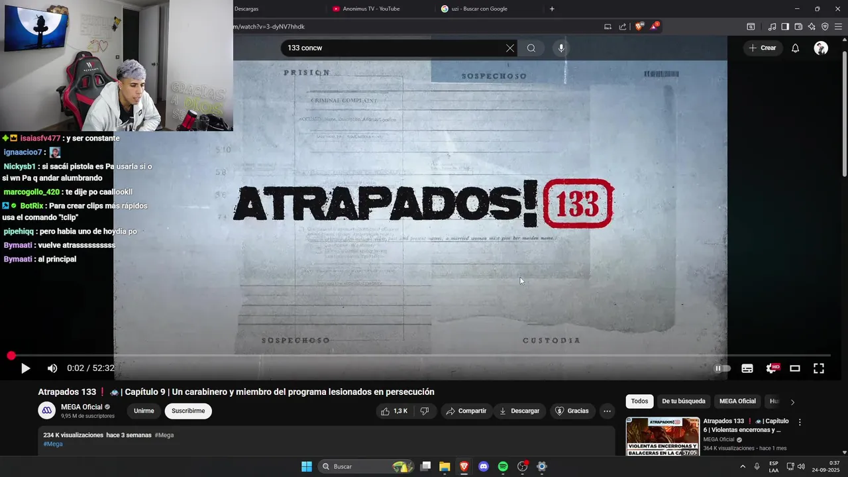Screen dimensions: 848x477
Task: Open the tab search toolbar icon
Action: pos(751,26)
